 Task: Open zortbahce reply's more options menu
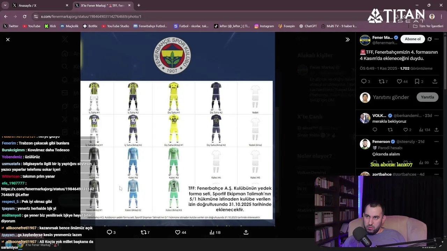[437, 174]
